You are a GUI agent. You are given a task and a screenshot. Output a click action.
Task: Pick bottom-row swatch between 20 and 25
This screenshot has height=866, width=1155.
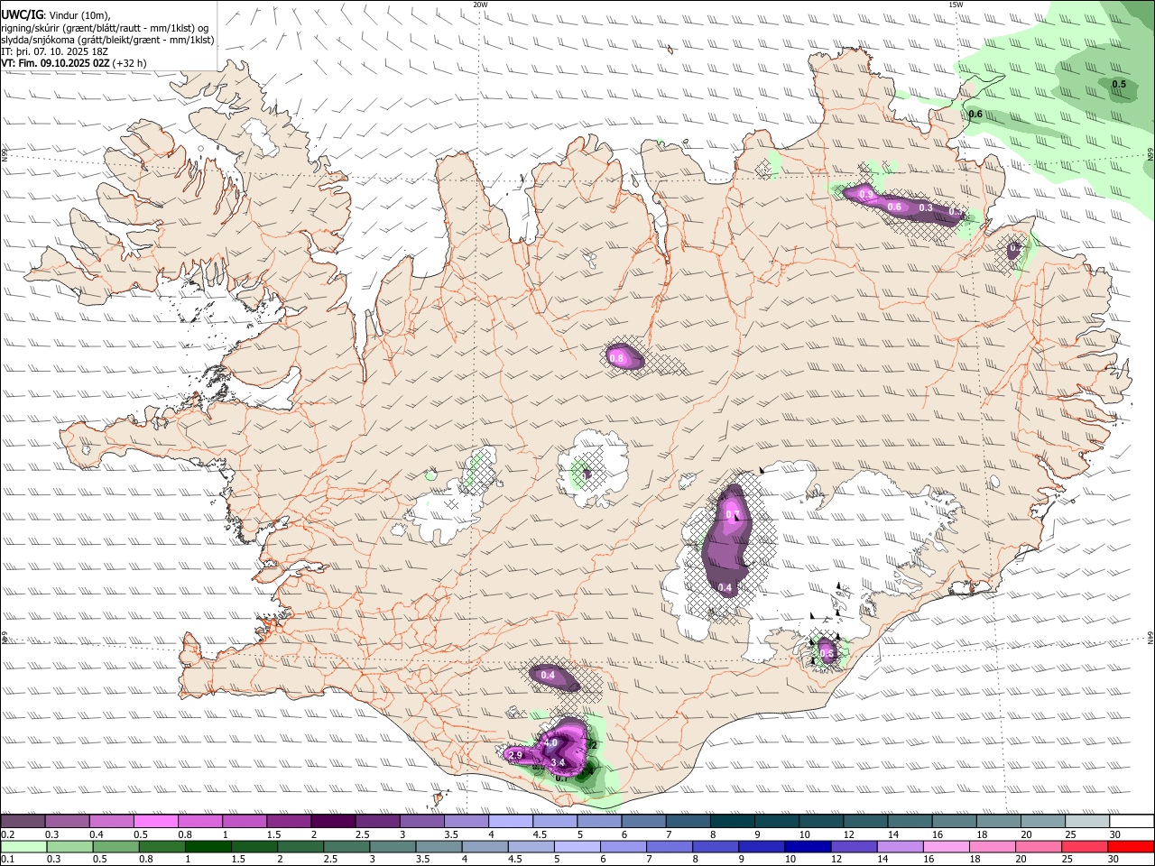pos(1039,846)
